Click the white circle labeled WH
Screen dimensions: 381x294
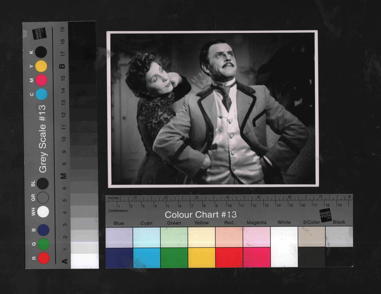pyautogui.click(x=43, y=212)
